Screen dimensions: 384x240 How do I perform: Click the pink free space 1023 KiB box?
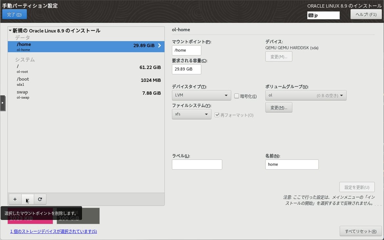coord(30,216)
